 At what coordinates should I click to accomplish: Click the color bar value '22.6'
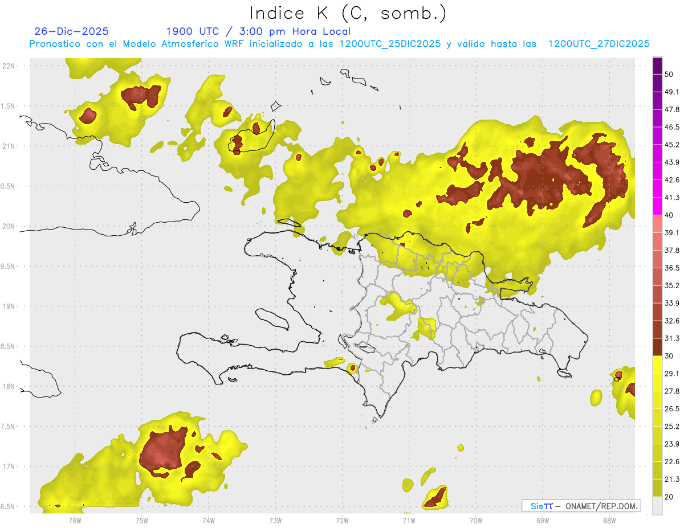tap(673, 462)
